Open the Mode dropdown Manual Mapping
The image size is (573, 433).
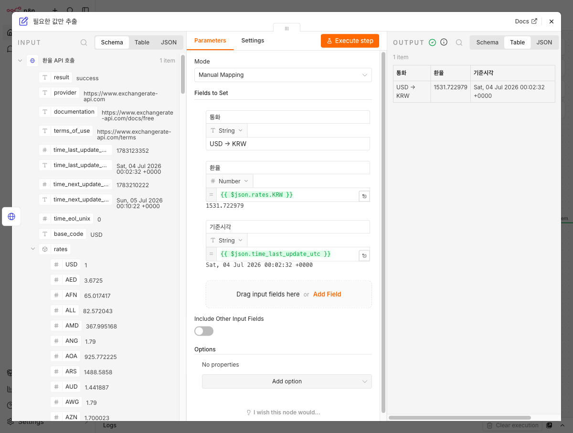283,75
